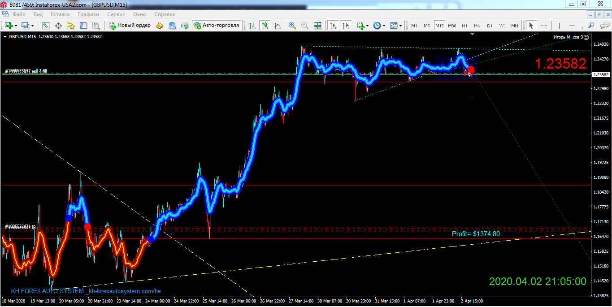Click the 1.23582 price axis label
The width and height of the screenshot is (612, 307).
[x=601, y=75]
